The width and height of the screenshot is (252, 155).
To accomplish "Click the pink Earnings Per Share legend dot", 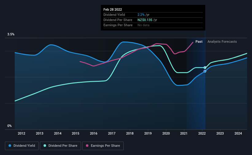I will tap(87, 146).
